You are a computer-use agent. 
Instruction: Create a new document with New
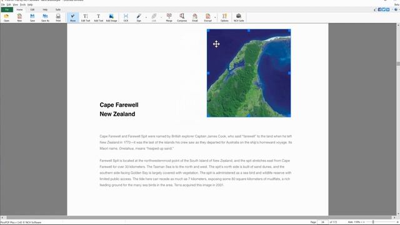(19, 17)
